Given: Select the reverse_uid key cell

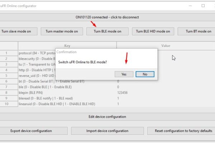Looking at the screenshot, I should (x=37, y=76).
